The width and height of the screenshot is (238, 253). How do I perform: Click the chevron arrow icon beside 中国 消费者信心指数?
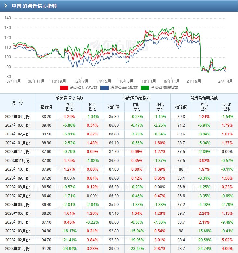6,6
